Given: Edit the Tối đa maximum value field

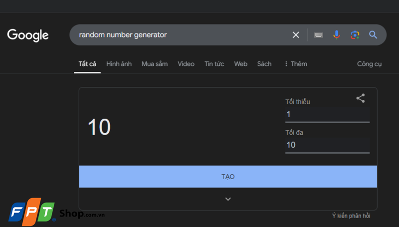Looking at the screenshot, I should pyautogui.click(x=327, y=145).
